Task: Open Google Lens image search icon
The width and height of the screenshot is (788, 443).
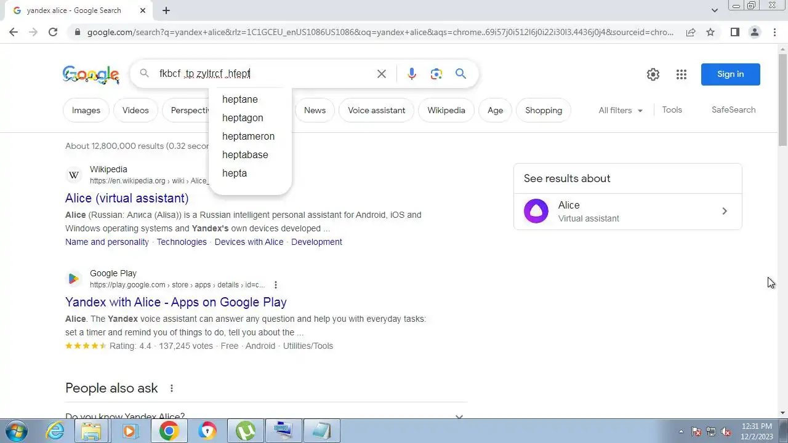Action: (x=436, y=74)
